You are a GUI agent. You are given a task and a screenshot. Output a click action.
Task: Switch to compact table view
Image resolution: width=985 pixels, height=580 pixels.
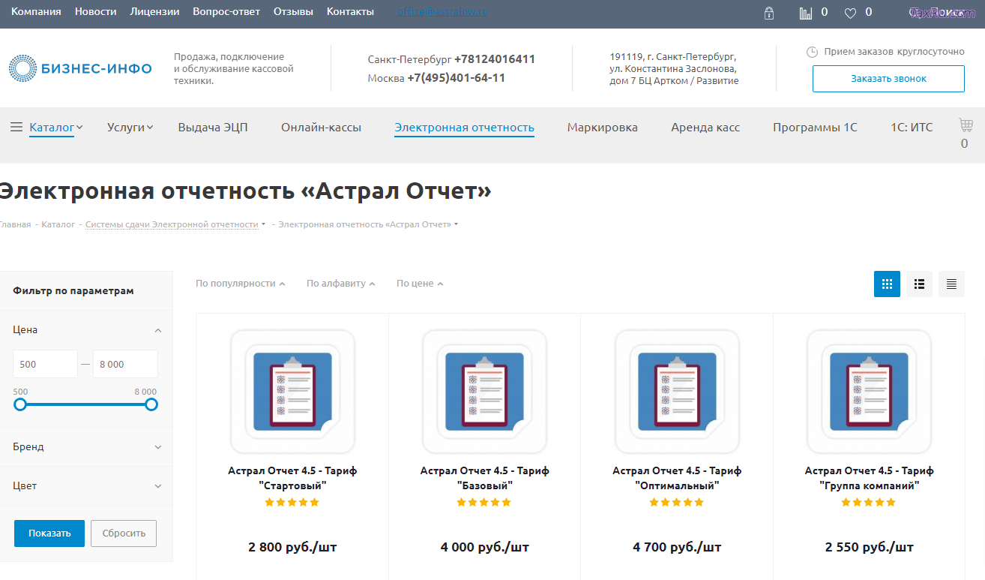[951, 284]
